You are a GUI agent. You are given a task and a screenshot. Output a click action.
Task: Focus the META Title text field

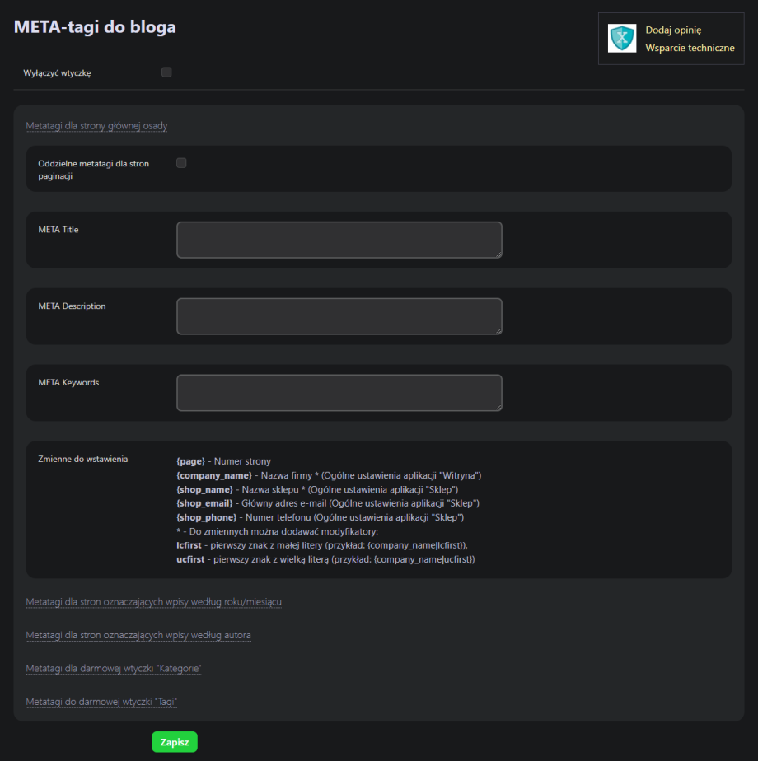coord(339,240)
